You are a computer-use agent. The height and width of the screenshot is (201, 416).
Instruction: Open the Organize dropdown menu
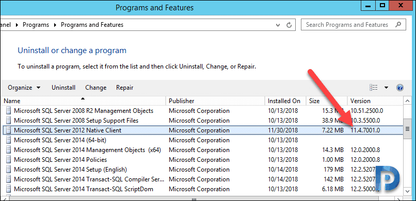24,88
